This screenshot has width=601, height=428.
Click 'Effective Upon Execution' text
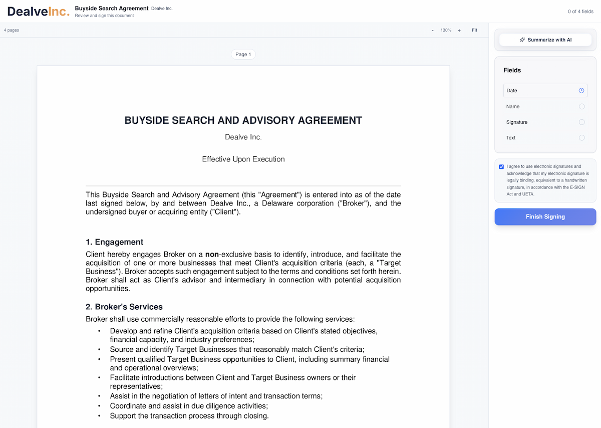(x=243, y=159)
